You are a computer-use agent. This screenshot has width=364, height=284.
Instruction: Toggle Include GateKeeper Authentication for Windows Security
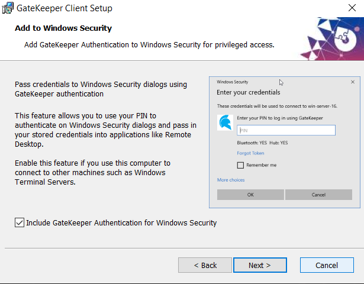[x=20, y=223]
